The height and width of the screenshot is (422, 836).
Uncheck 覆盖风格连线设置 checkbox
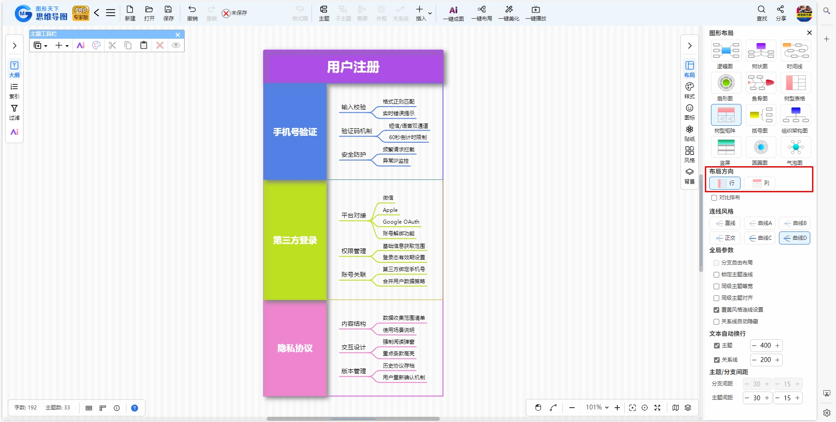pos(716,310)
